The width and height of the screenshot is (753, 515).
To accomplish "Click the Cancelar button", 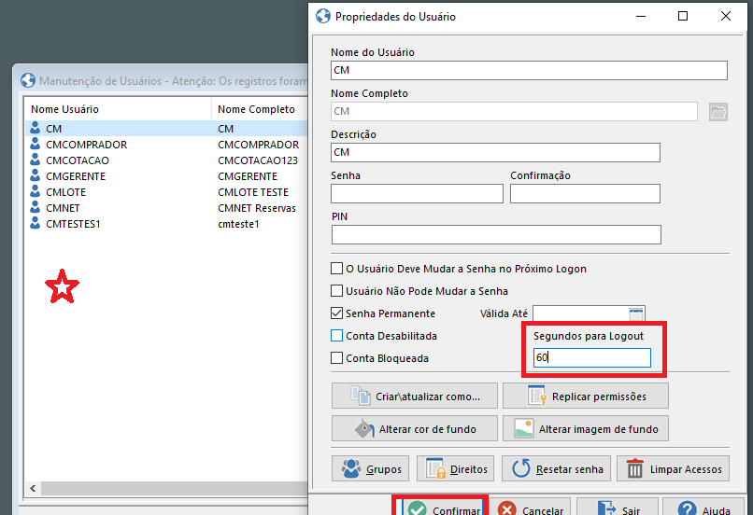I will pos(530,508).
